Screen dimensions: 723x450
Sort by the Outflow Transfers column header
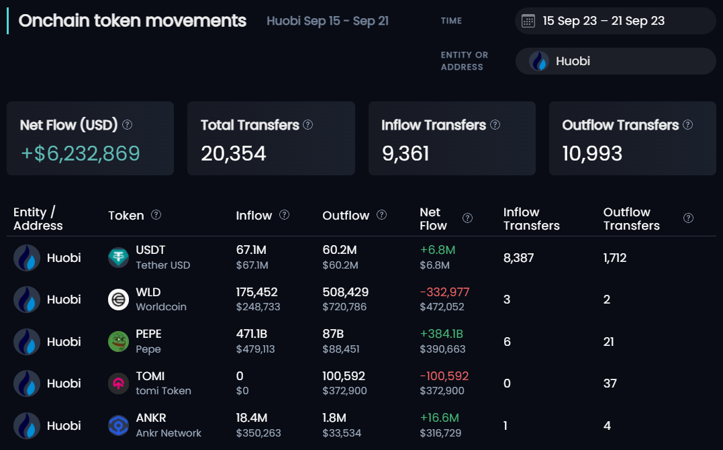pos(631,219)
